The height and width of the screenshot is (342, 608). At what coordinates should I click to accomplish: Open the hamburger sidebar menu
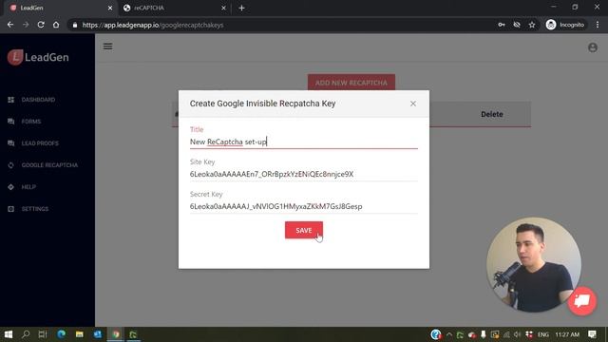pos(107,47)
